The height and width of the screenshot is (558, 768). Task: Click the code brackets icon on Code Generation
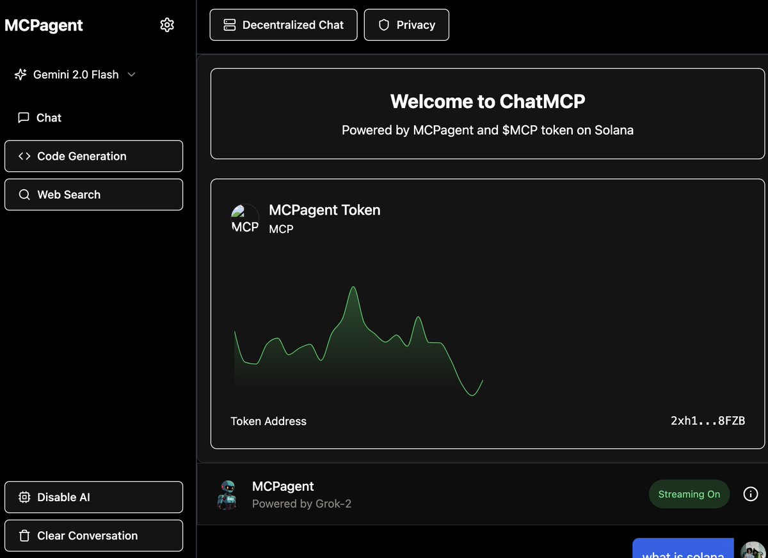24,156
